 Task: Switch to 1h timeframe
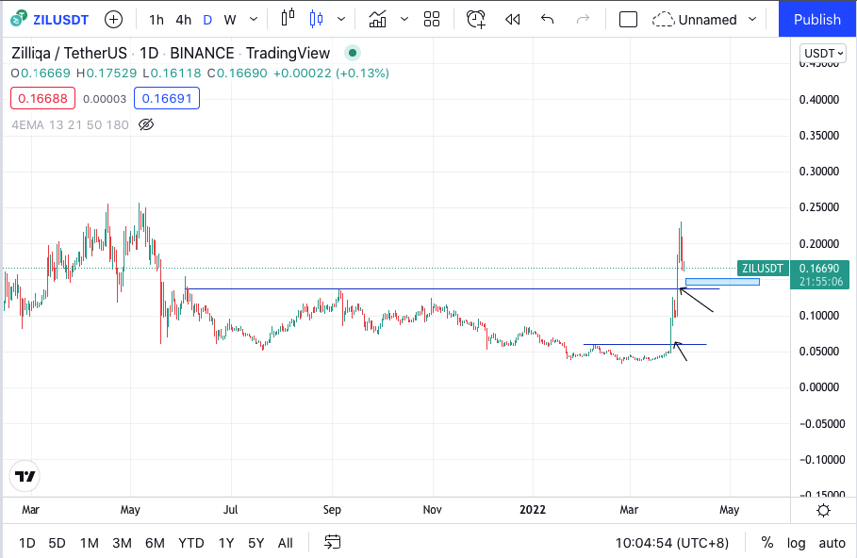pos(157,20)
